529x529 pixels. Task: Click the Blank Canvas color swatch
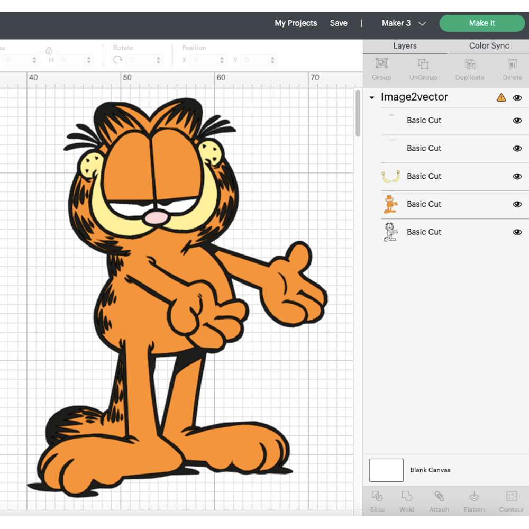coord(386,470)
